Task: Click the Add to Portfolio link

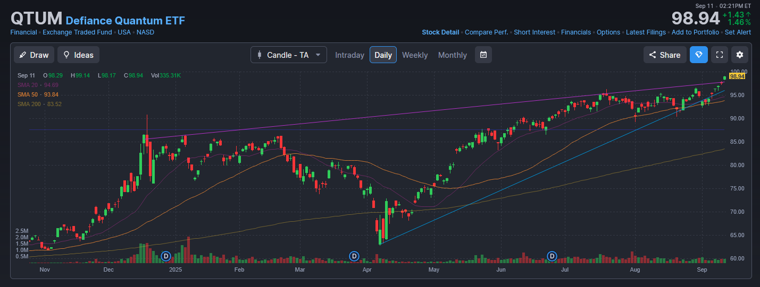Action: 695,32
